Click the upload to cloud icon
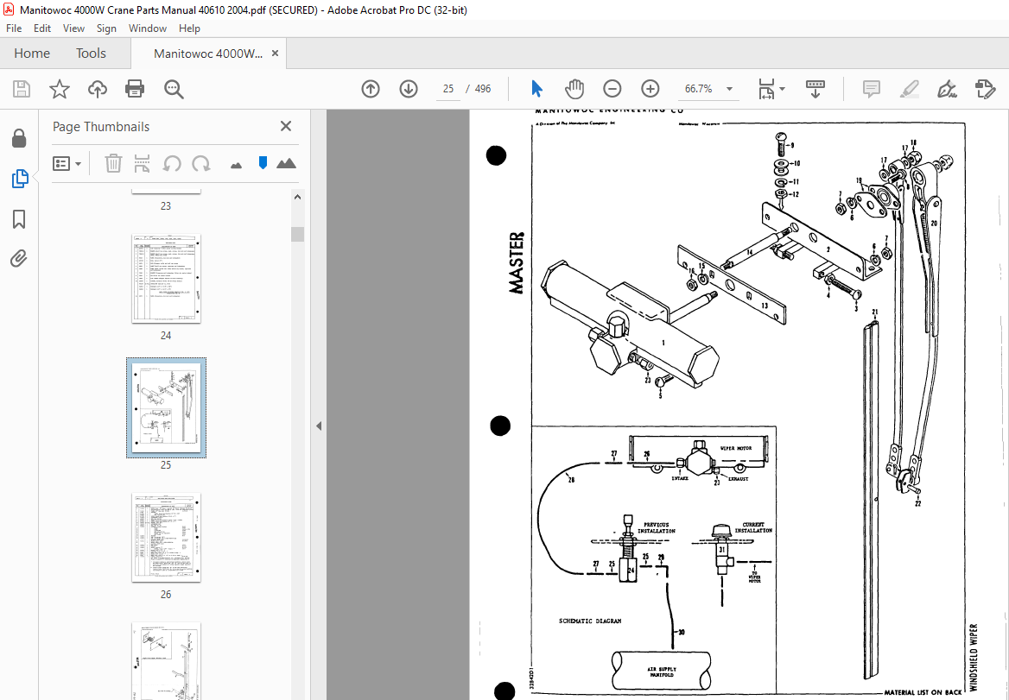The height and width of the screenshot is (700, 1009). (x=97, y=89)
